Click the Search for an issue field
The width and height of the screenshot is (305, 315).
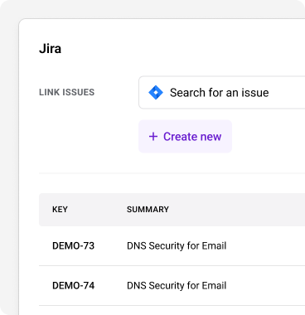click(x=222, y=93)
